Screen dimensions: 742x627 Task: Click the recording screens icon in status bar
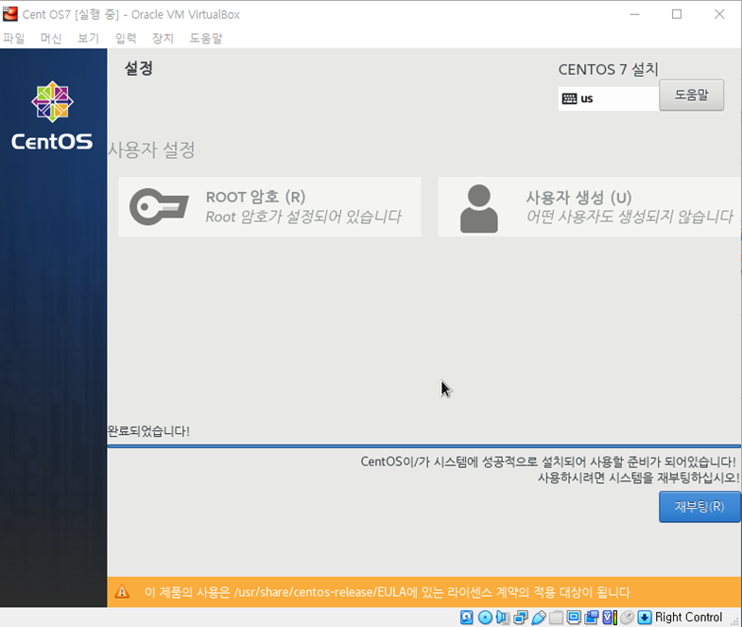(591, 617)
